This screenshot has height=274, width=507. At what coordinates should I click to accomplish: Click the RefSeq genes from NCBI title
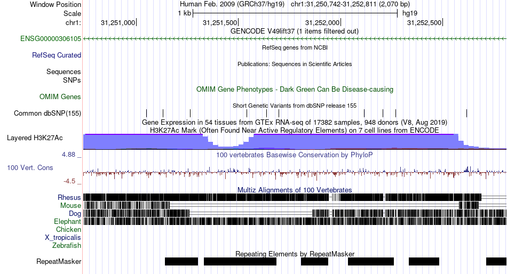(x=295, y=47)
